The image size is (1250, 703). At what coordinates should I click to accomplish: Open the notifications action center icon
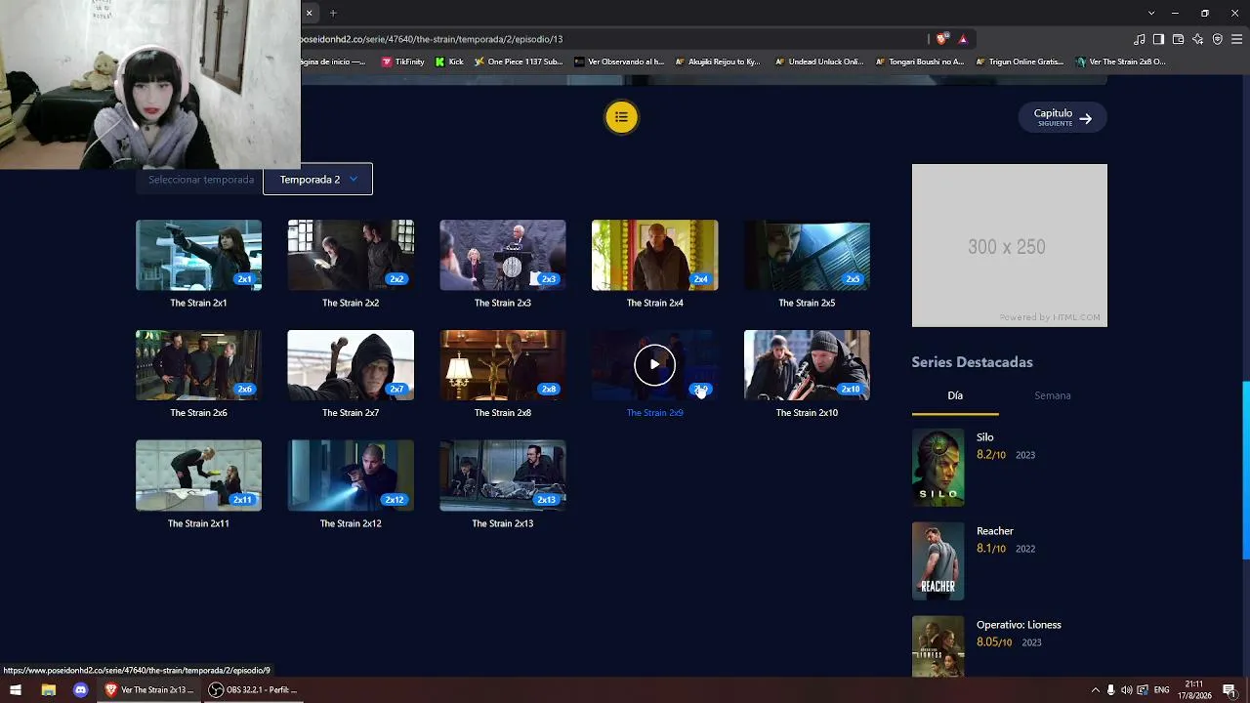click(x=1229, y=690)
